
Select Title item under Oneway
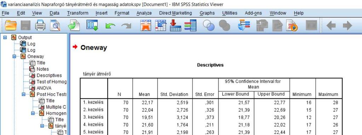coord(41,63)
